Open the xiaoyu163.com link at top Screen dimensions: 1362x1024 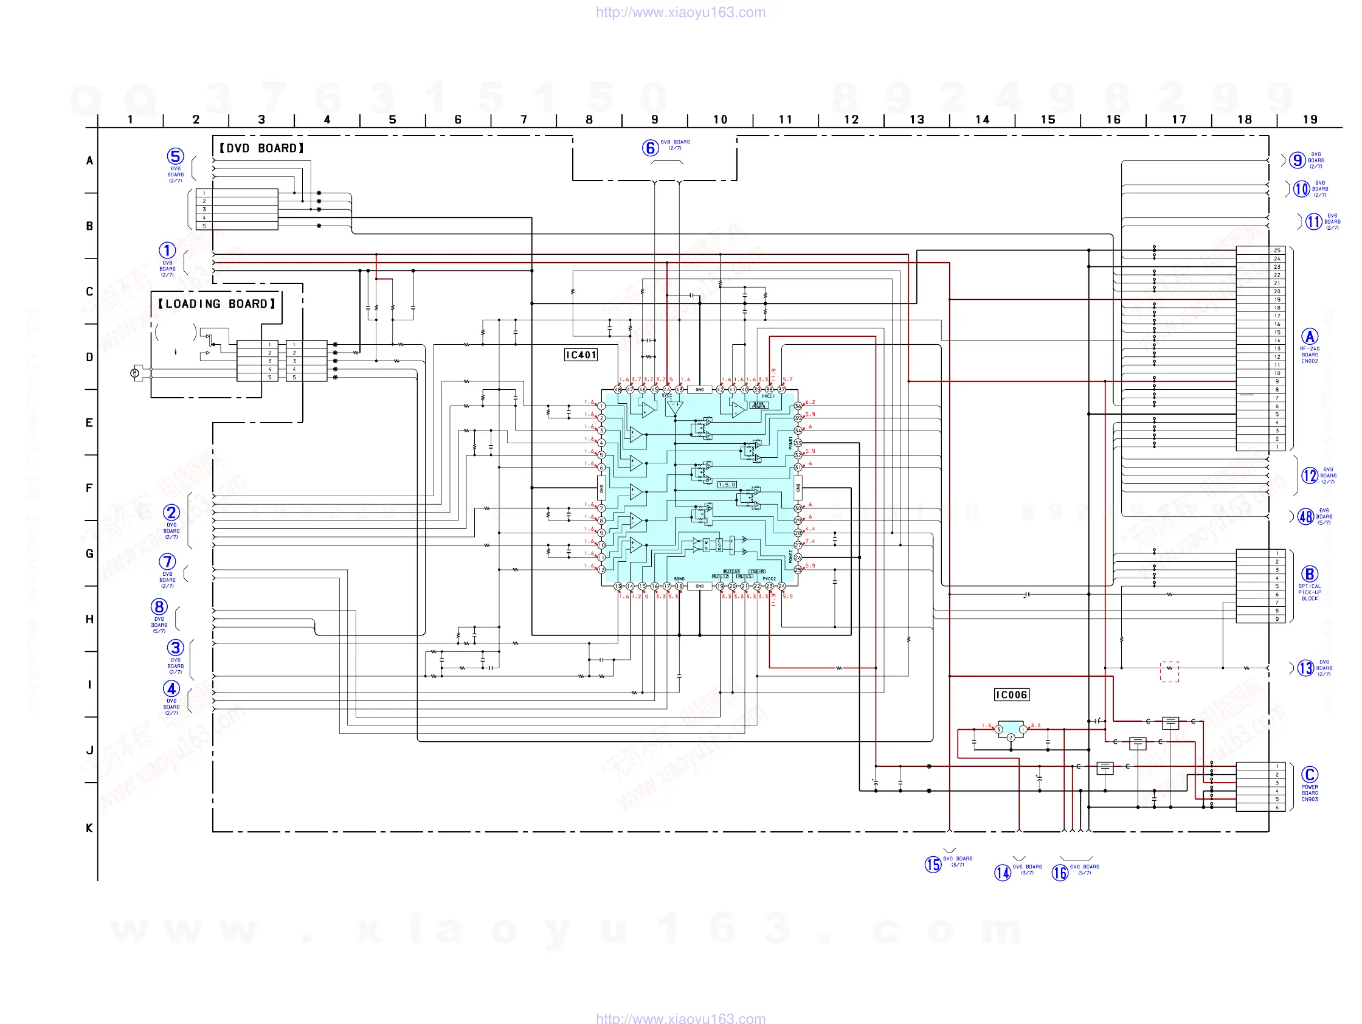click(x=680, y=12)
